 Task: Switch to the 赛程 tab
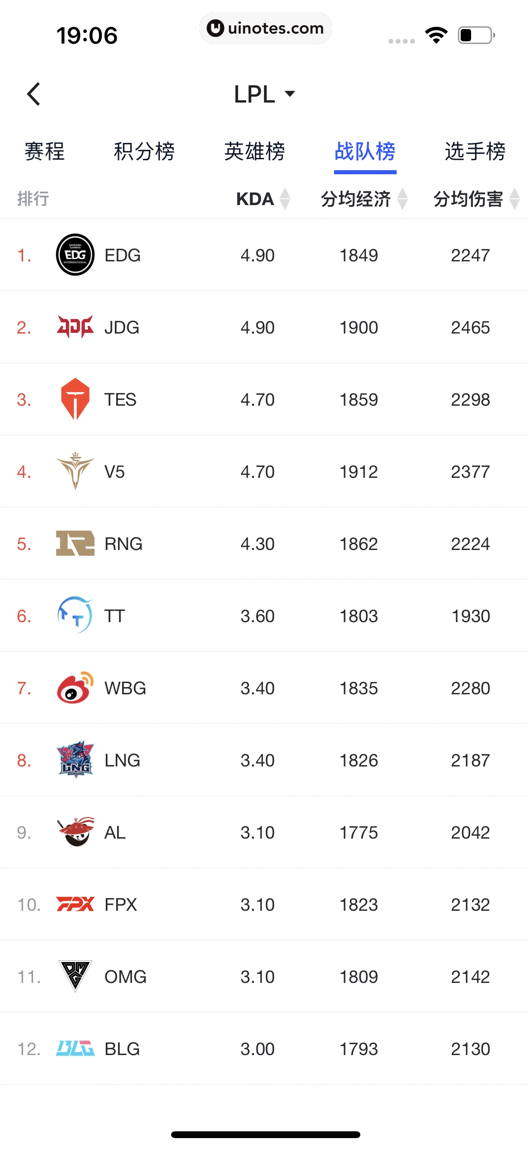pos(44,151)
